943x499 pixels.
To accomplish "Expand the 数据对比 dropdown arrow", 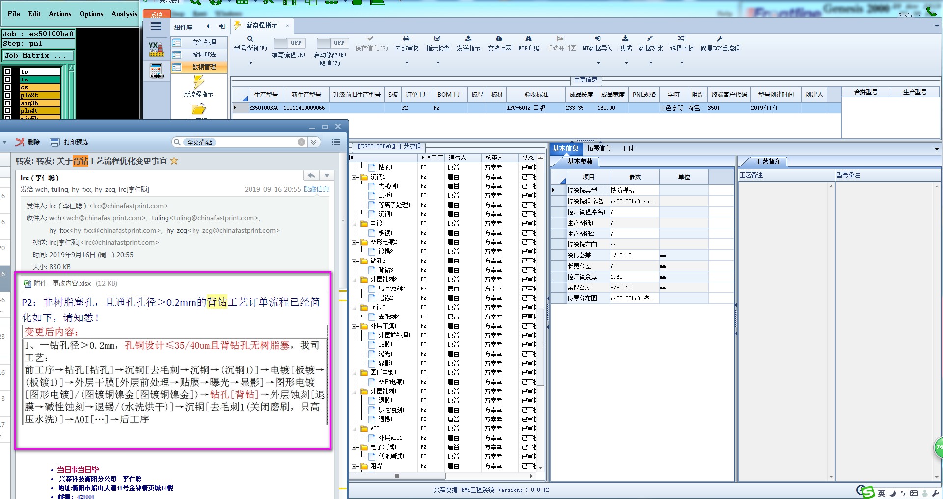I will click(651, 63).
